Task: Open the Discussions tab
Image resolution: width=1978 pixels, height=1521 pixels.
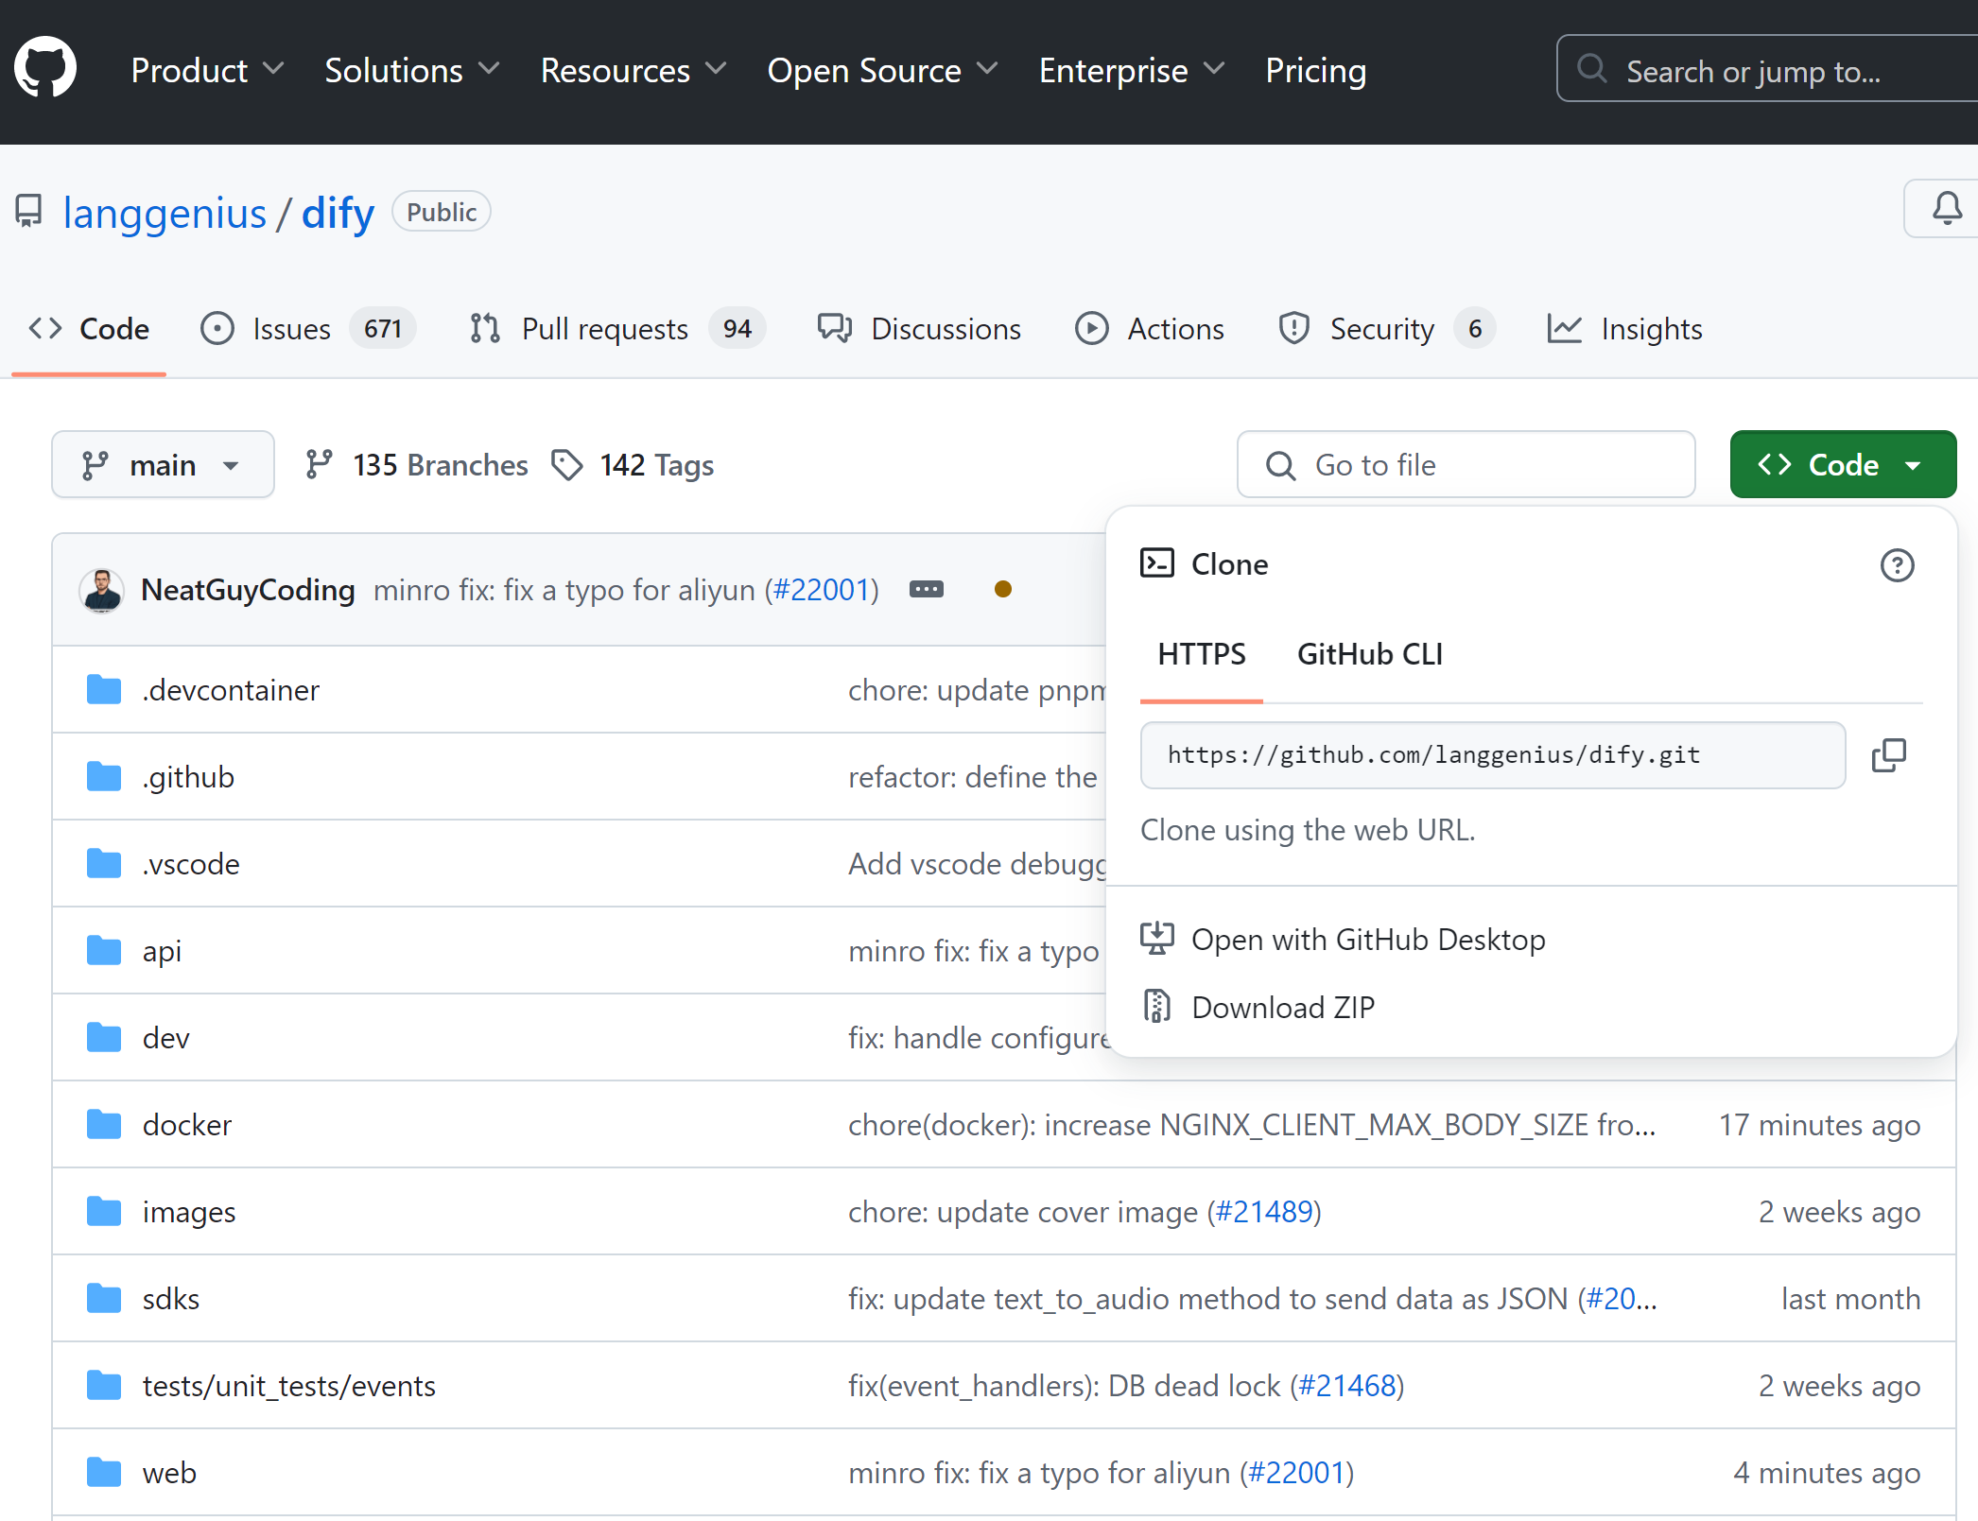Action: pyautogui.click(x=919, y=329)
